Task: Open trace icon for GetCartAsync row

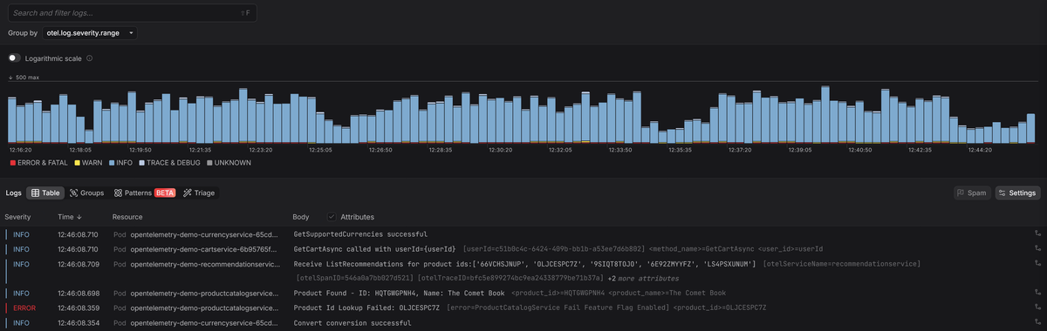Action: 1037,249
